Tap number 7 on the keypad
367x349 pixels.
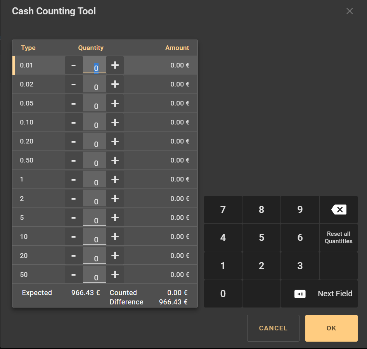click(223, 210)
